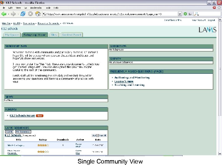Click the Add sequence button
Viewport: 222px width, 166px height.
[94, 136]
